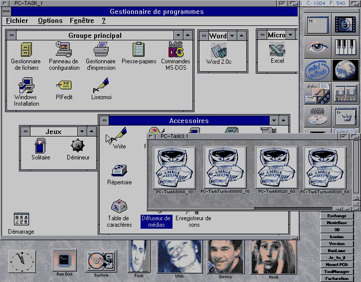Select the PIFedit icon

[64, 85]
